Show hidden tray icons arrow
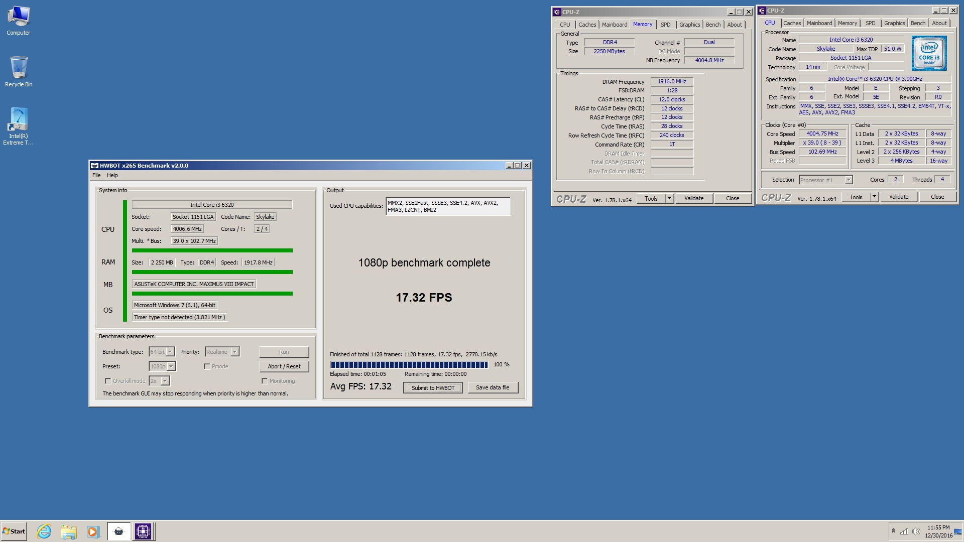This screenshot has height=542, width=964. (x=893, y=531)
